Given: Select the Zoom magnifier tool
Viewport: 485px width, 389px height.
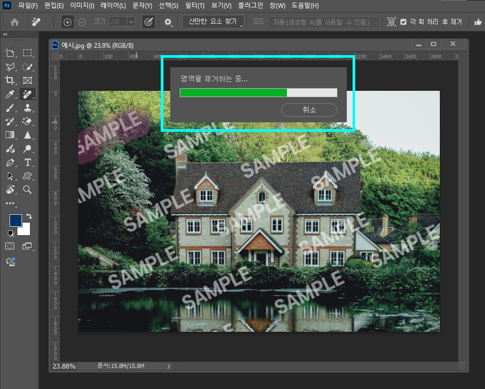Looking at the screenshot, I should [27, 190].
